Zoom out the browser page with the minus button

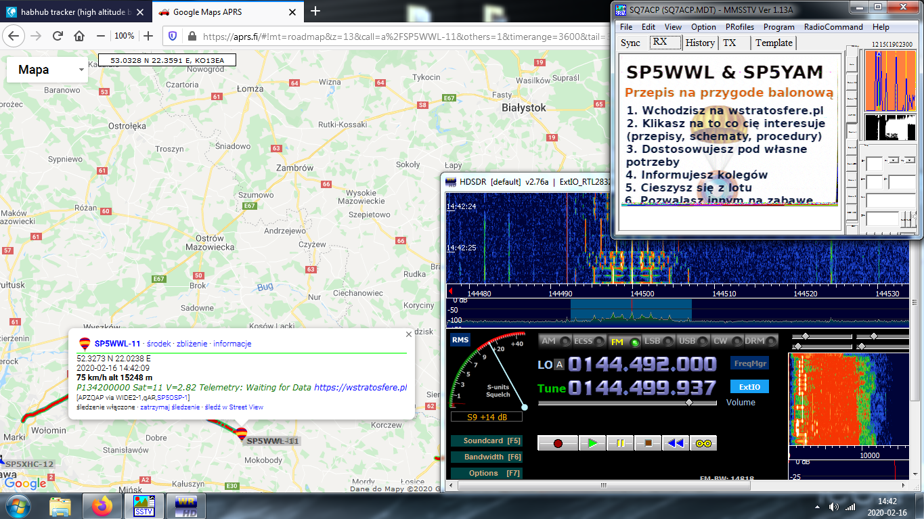click(101, 36)
